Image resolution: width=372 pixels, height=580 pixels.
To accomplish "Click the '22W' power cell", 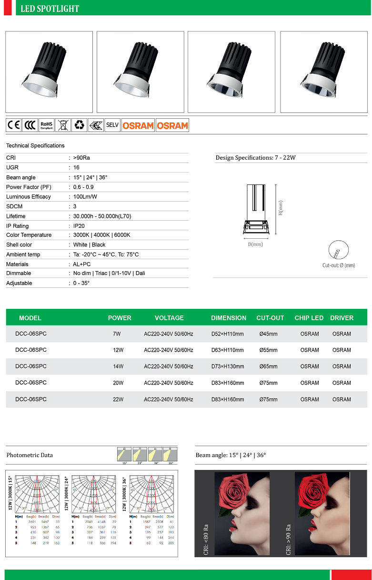I will tap(118, 400).
